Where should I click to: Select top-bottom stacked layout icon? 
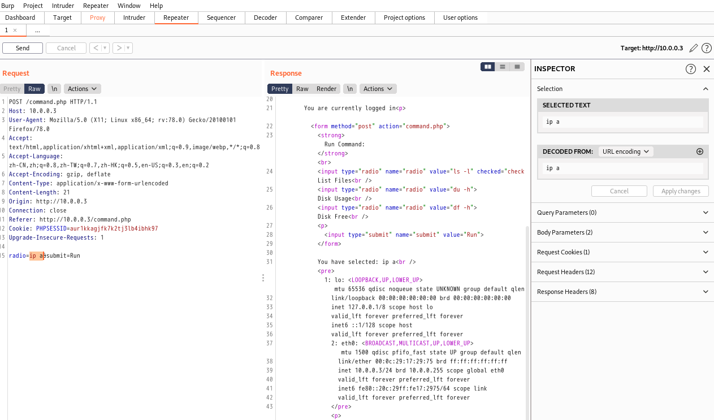(x=503, y=67)
